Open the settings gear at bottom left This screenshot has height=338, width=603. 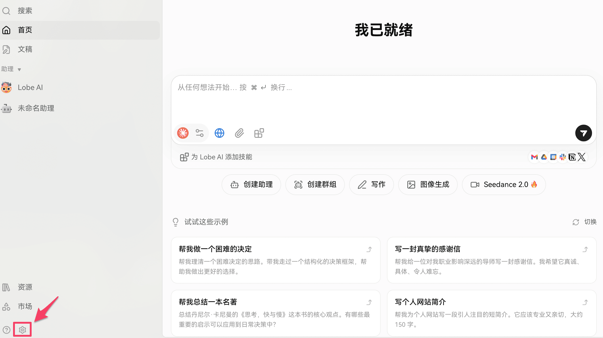tap(22, 329)
